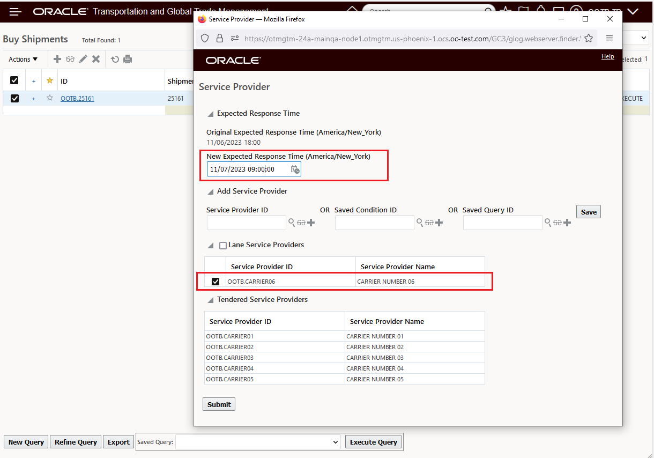This screenshot has height=458, width=654.
Task: View Saved Query ID using glasses icon
Action: click(558, 223)
